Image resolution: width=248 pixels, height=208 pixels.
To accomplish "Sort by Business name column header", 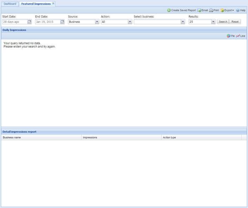I will click(x=41, y=137).
